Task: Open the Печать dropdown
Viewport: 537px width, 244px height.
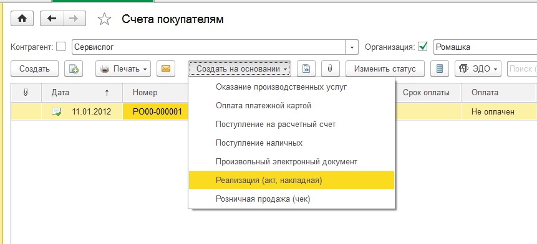Action: point(123,68)
